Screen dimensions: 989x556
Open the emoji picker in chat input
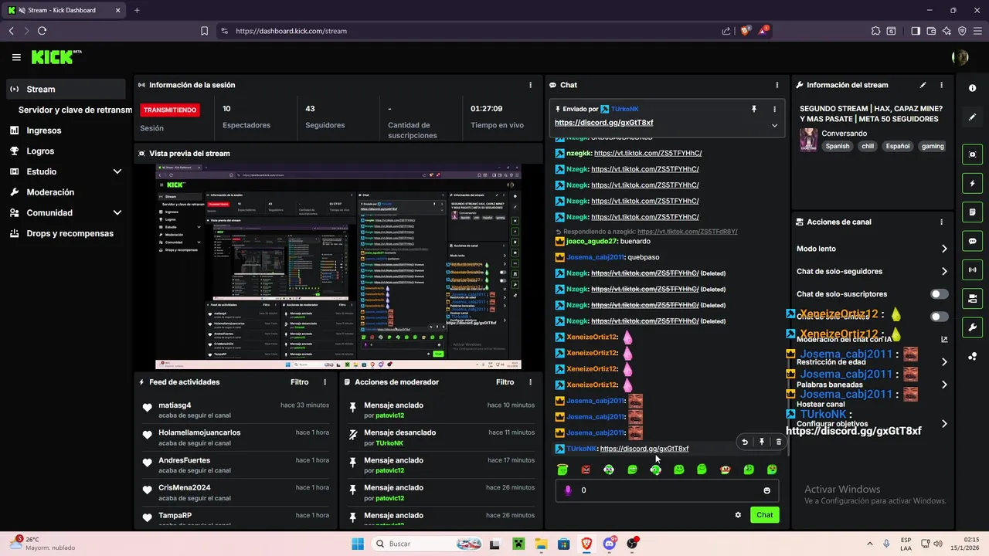pos(767,490)
